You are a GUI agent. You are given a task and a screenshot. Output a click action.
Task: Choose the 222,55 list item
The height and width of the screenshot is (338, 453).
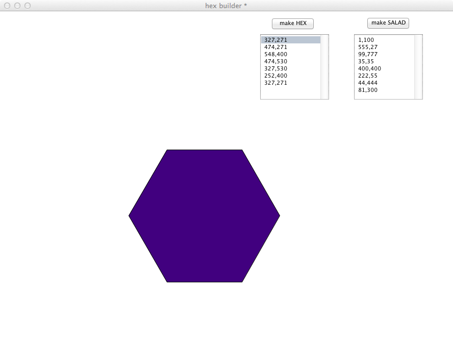(x=368, y=76)
